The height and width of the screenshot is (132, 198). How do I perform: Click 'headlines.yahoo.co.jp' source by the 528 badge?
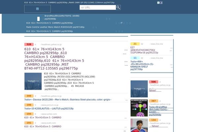tap(51, 45)
